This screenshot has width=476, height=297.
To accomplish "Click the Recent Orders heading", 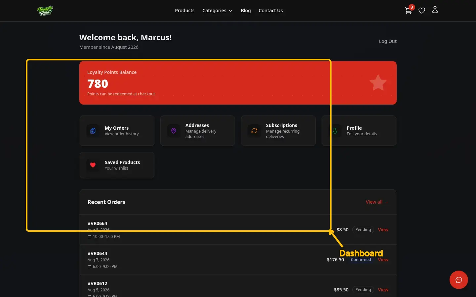I will click(106, 202).
